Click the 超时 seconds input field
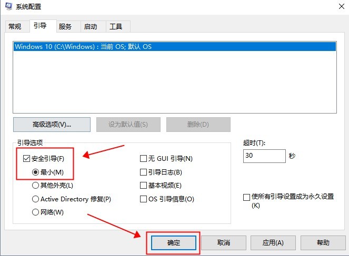Image resolution: width=349 pixels, height=256 pixels. (x=264, y=156)
